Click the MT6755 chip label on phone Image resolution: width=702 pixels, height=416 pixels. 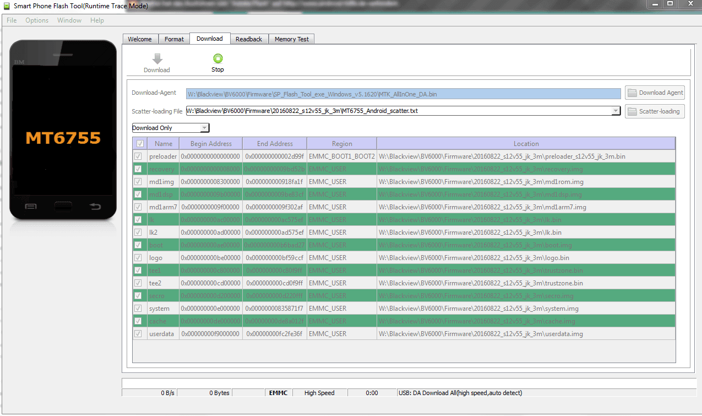(x=63, y=138)
